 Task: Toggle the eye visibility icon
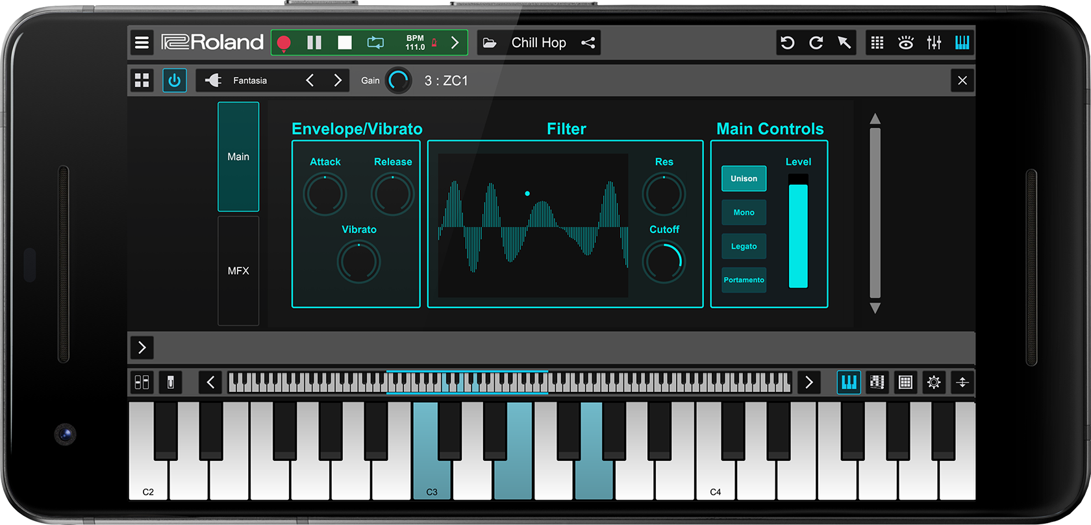click(906, 43)
